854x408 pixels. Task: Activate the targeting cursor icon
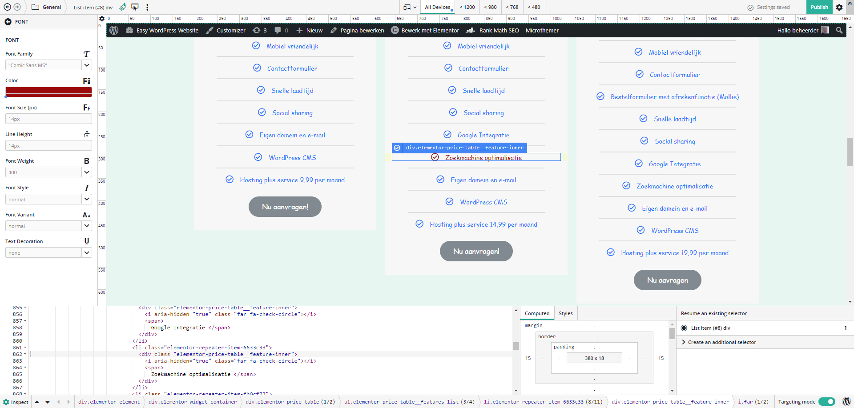pyautogui.click(x=135, y=7)
